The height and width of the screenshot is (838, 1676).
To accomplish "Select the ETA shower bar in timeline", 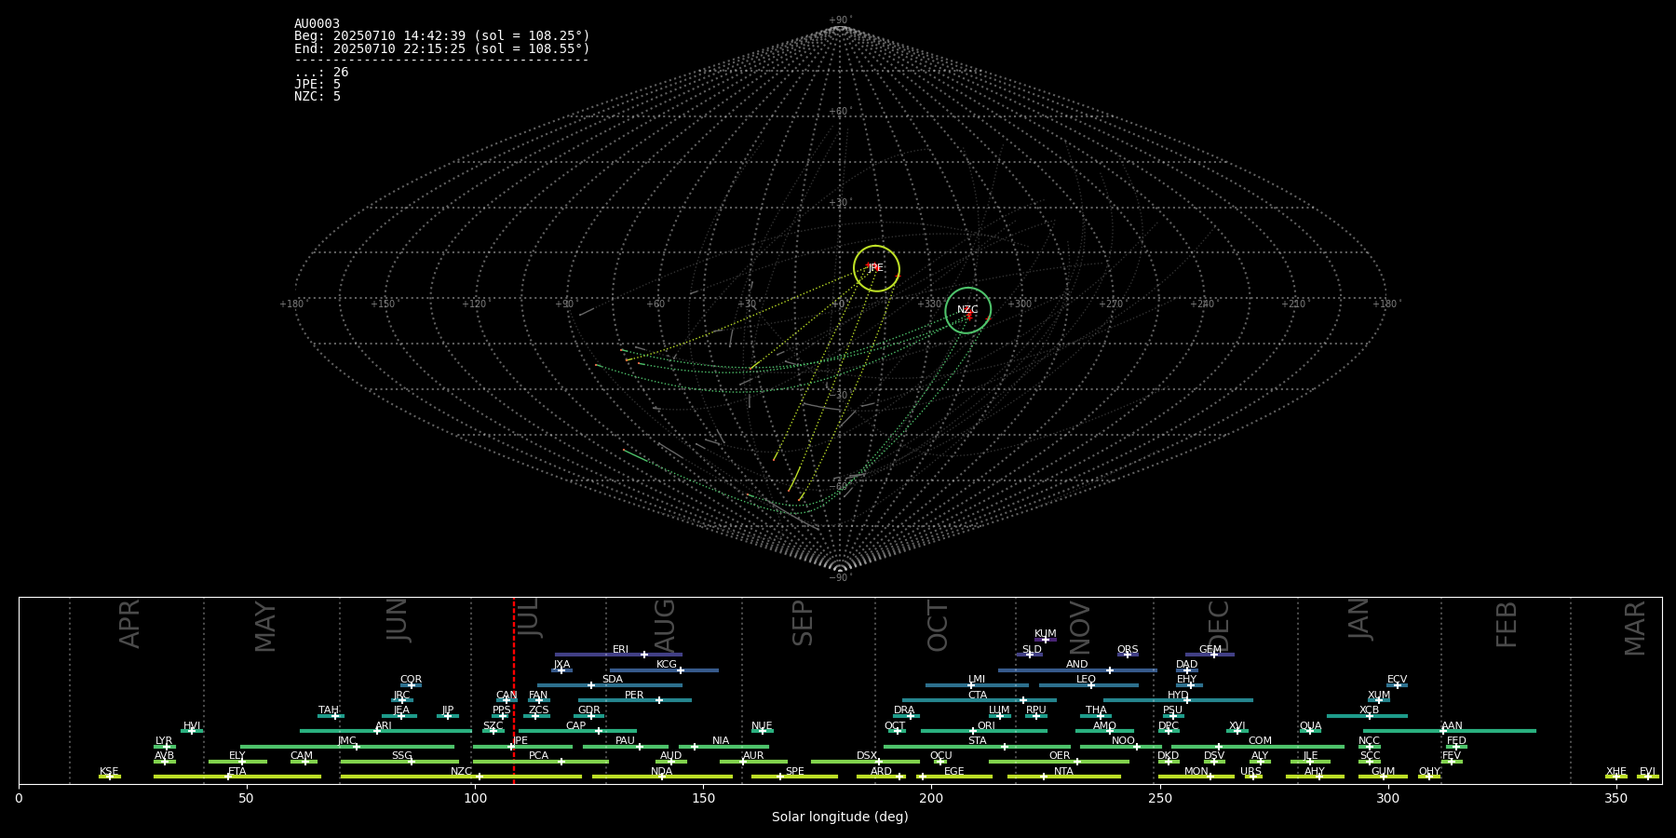I will (237, 777).
